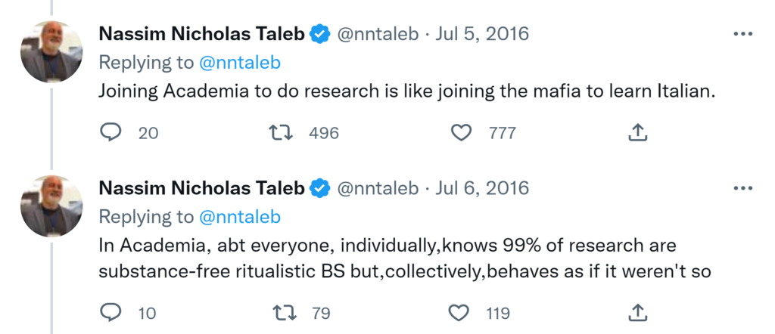Viewport: 775px width, 334px height.
Task: Share the Jul 6, 2016 tweet
Action: pyautogui.click(x=638, y=312)
